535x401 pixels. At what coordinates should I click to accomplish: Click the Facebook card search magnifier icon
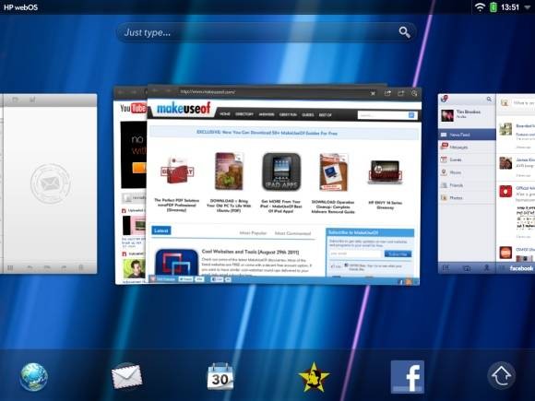point(489,99)
